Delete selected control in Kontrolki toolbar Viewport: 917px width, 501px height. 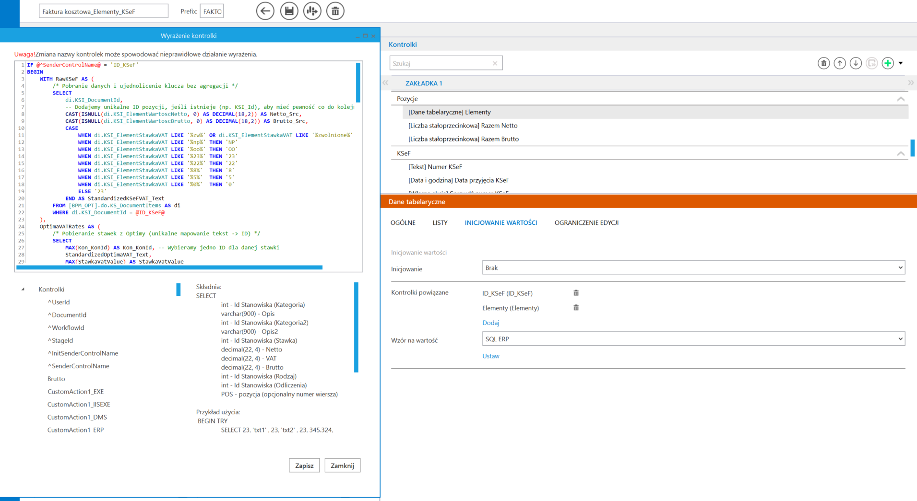[x=823, y=63]
